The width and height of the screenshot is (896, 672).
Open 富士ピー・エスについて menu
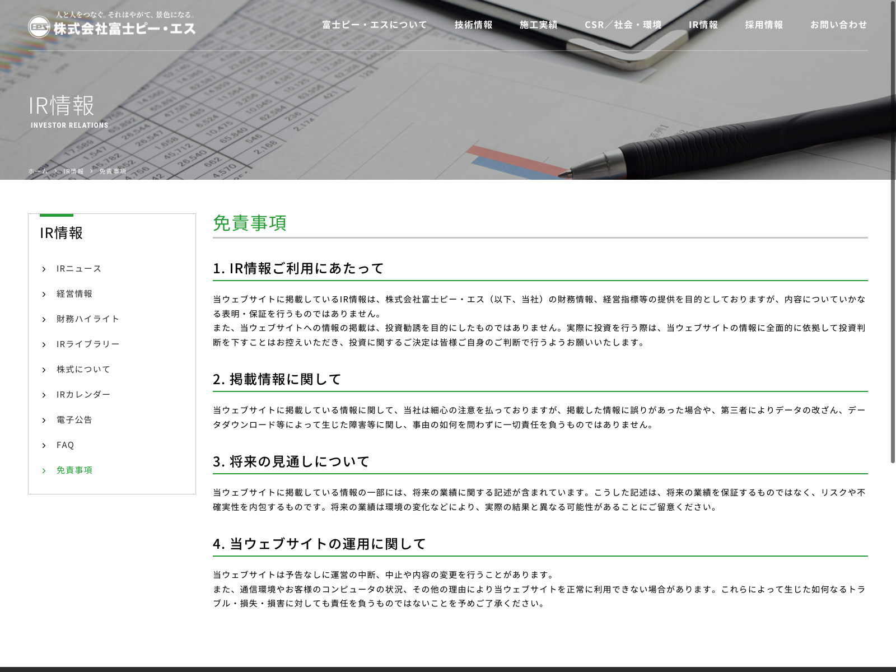point(374,25)
